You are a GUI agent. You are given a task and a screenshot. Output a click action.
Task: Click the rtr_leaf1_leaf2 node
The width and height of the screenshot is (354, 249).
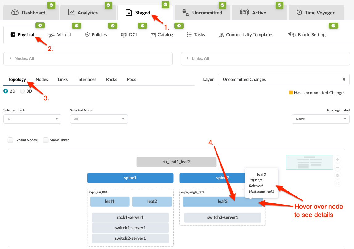[x=176, y=162]
